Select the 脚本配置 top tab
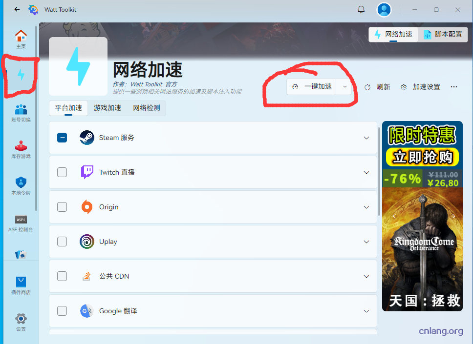Viewport: 473px width, 344px height. point(443,34)
